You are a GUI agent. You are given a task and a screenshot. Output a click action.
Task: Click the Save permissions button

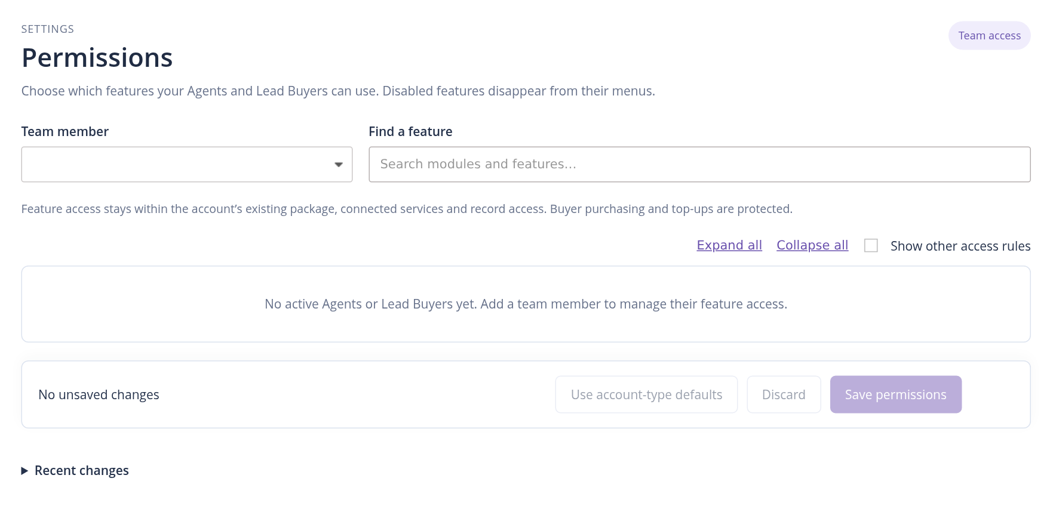pos(895,394)
